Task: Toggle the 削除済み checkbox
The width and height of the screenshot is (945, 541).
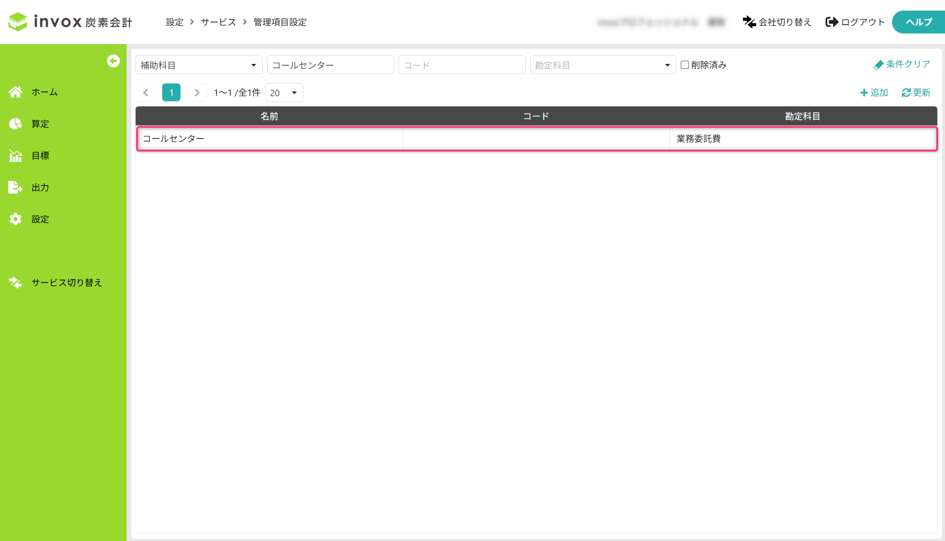Action: click(685, 65)
